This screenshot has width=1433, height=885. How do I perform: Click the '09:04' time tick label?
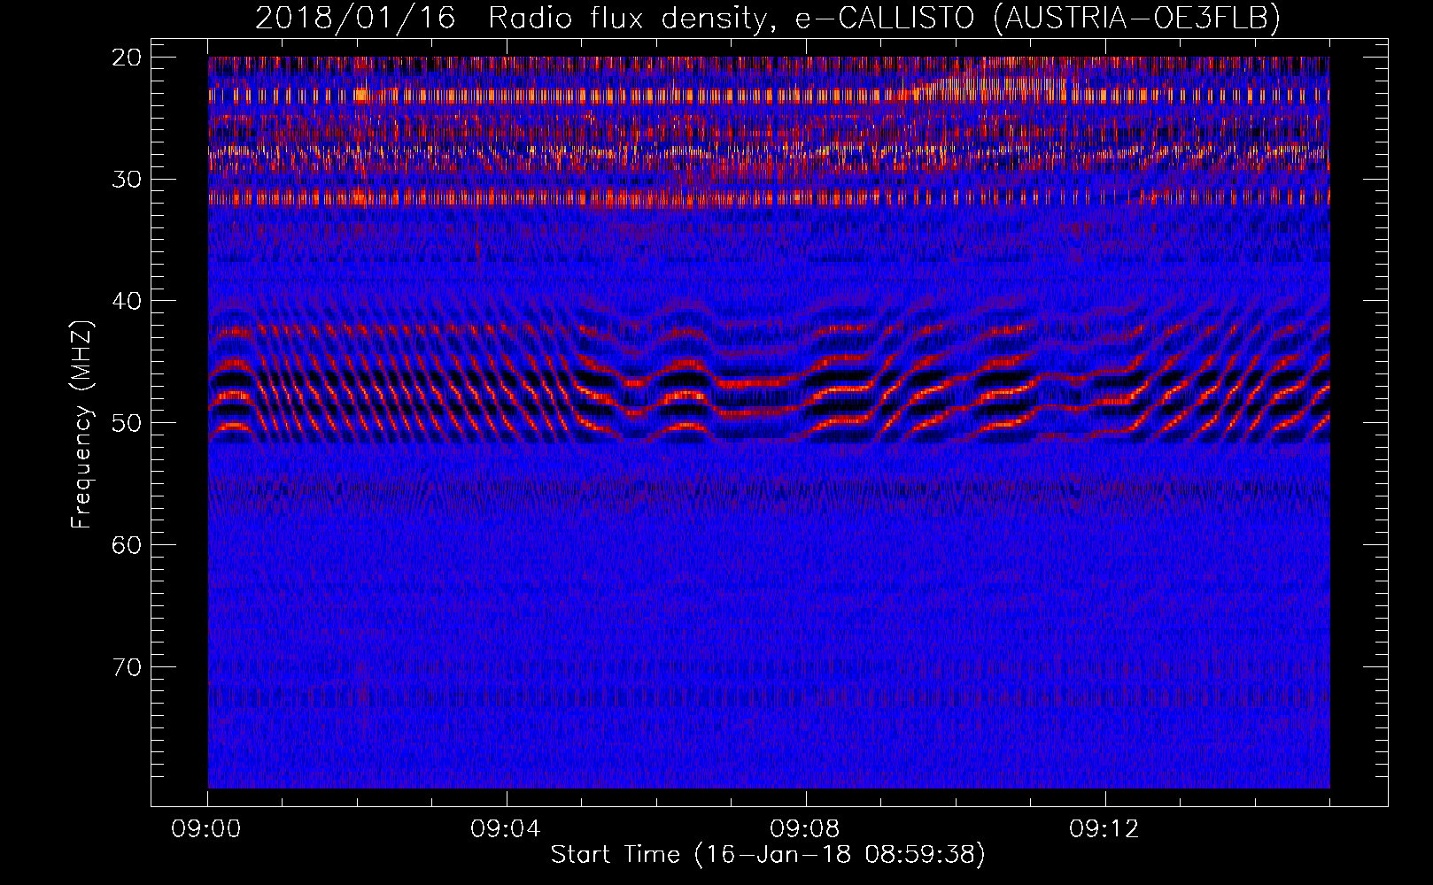click(x=507, y=829)
